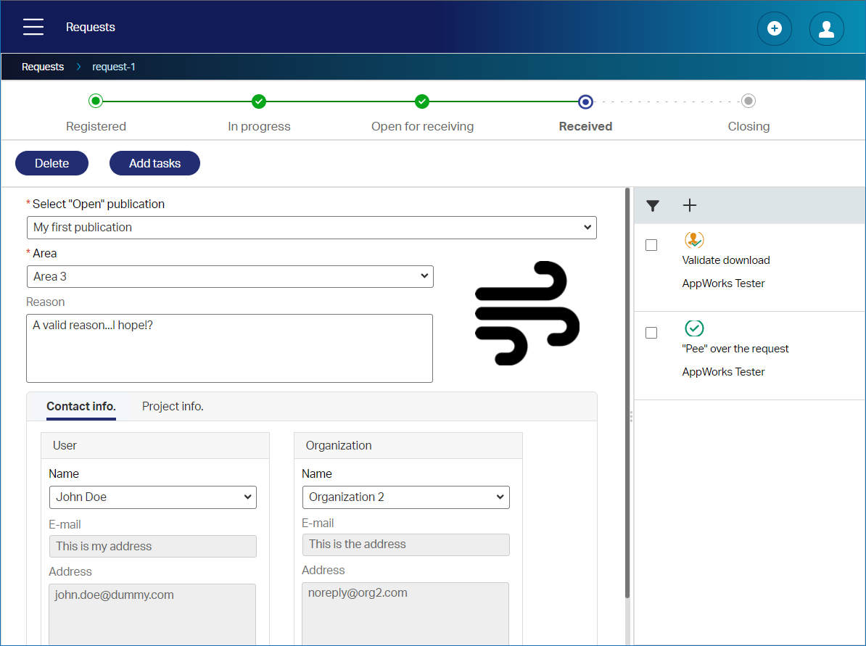
Task: Open the Area 3 dropdown
Action: tap(230, 276)
